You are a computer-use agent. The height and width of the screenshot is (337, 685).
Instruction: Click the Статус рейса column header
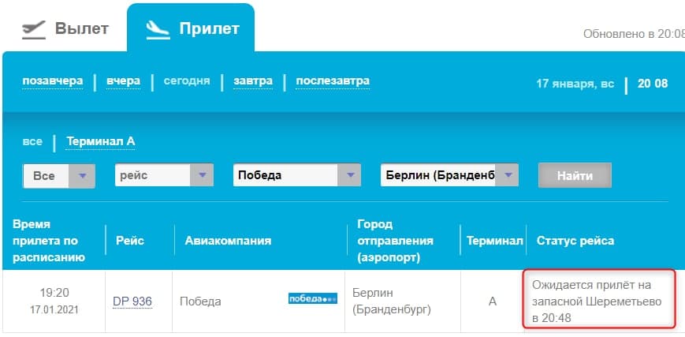[575, 240]
